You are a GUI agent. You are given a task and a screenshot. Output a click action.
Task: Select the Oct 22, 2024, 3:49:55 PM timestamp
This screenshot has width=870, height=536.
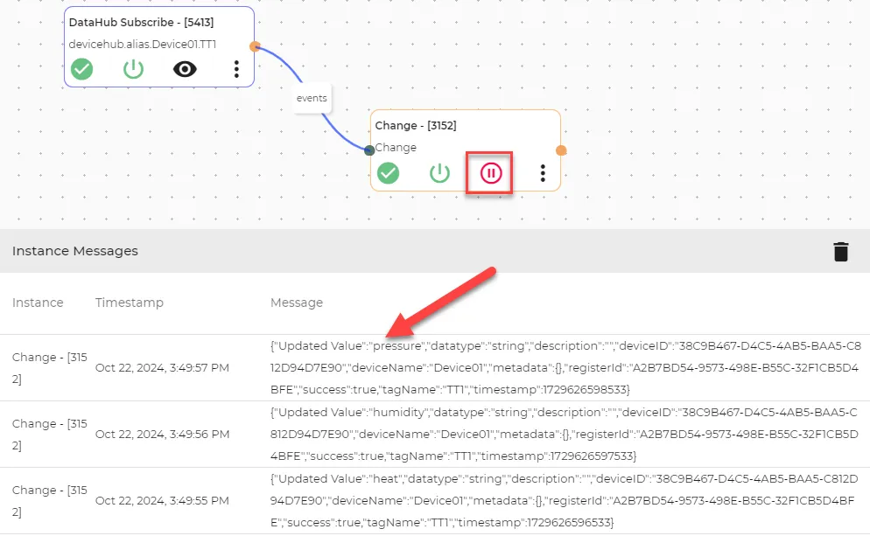click(x=162, y=501)
